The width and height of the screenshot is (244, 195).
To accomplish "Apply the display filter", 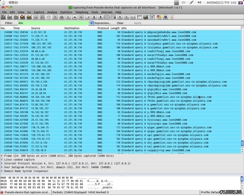I will pos(138,23).
